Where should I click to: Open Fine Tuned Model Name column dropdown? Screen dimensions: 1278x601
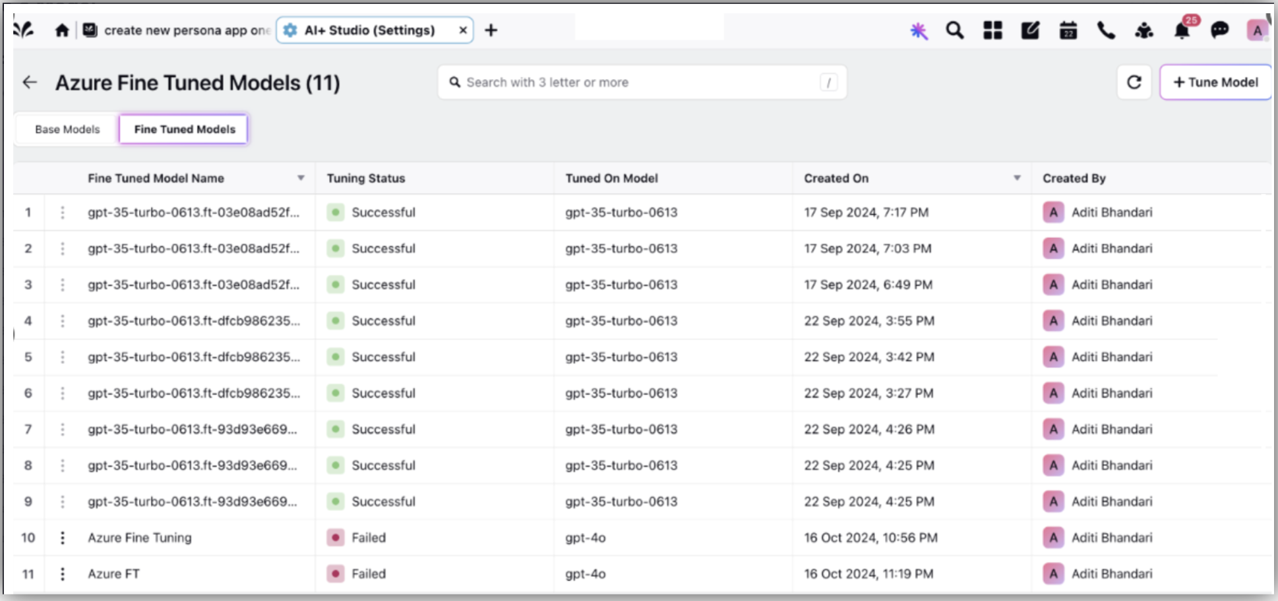coord(301,178)
